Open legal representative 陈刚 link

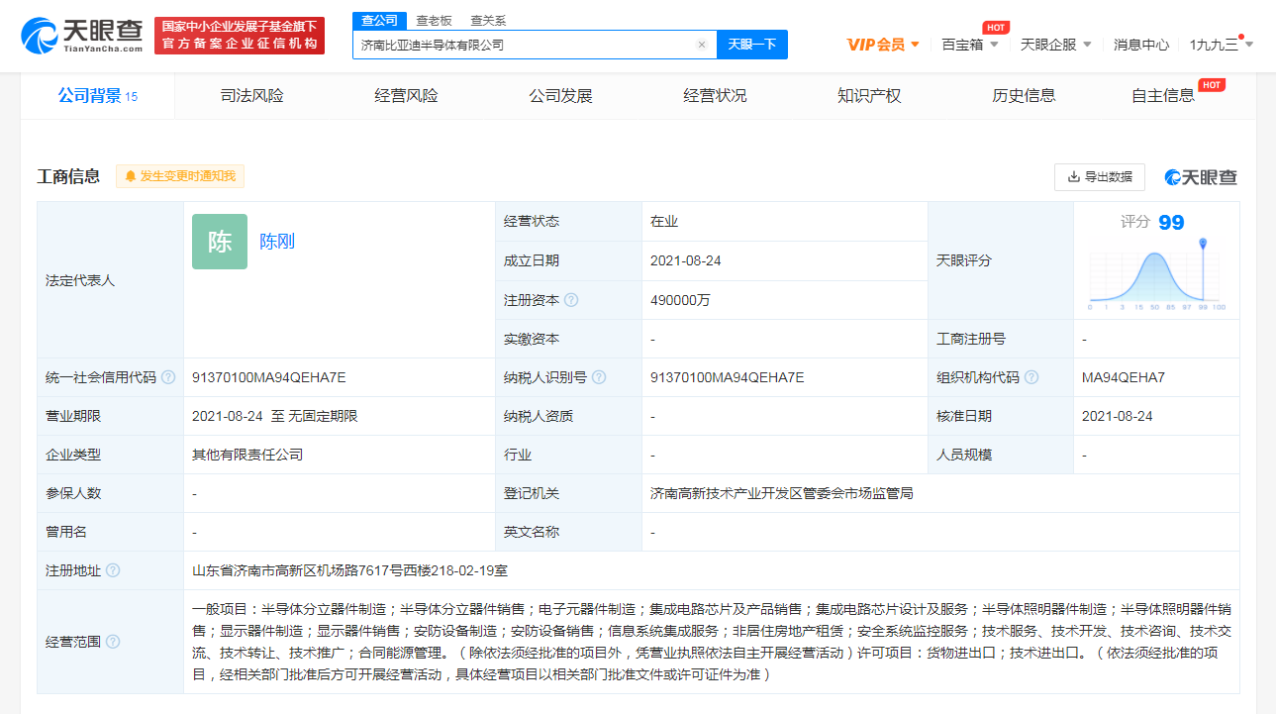click(277, 242)
